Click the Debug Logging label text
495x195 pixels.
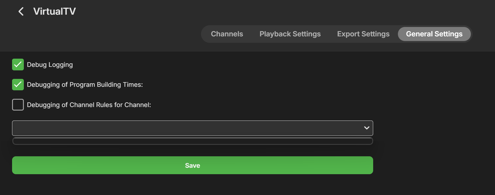pos(50,65)
